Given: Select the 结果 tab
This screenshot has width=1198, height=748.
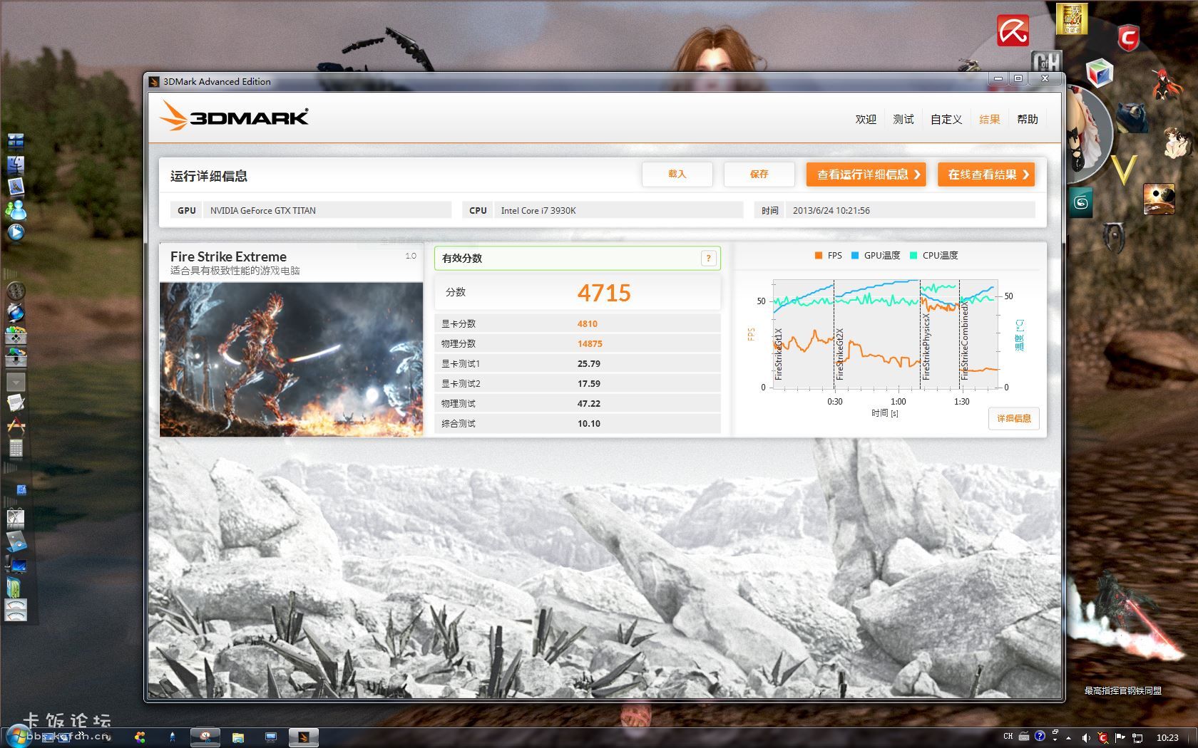Looking at the screenshot, I should pos(990,119).
